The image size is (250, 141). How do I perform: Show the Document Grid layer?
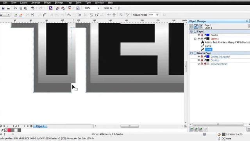coord(199,64)
